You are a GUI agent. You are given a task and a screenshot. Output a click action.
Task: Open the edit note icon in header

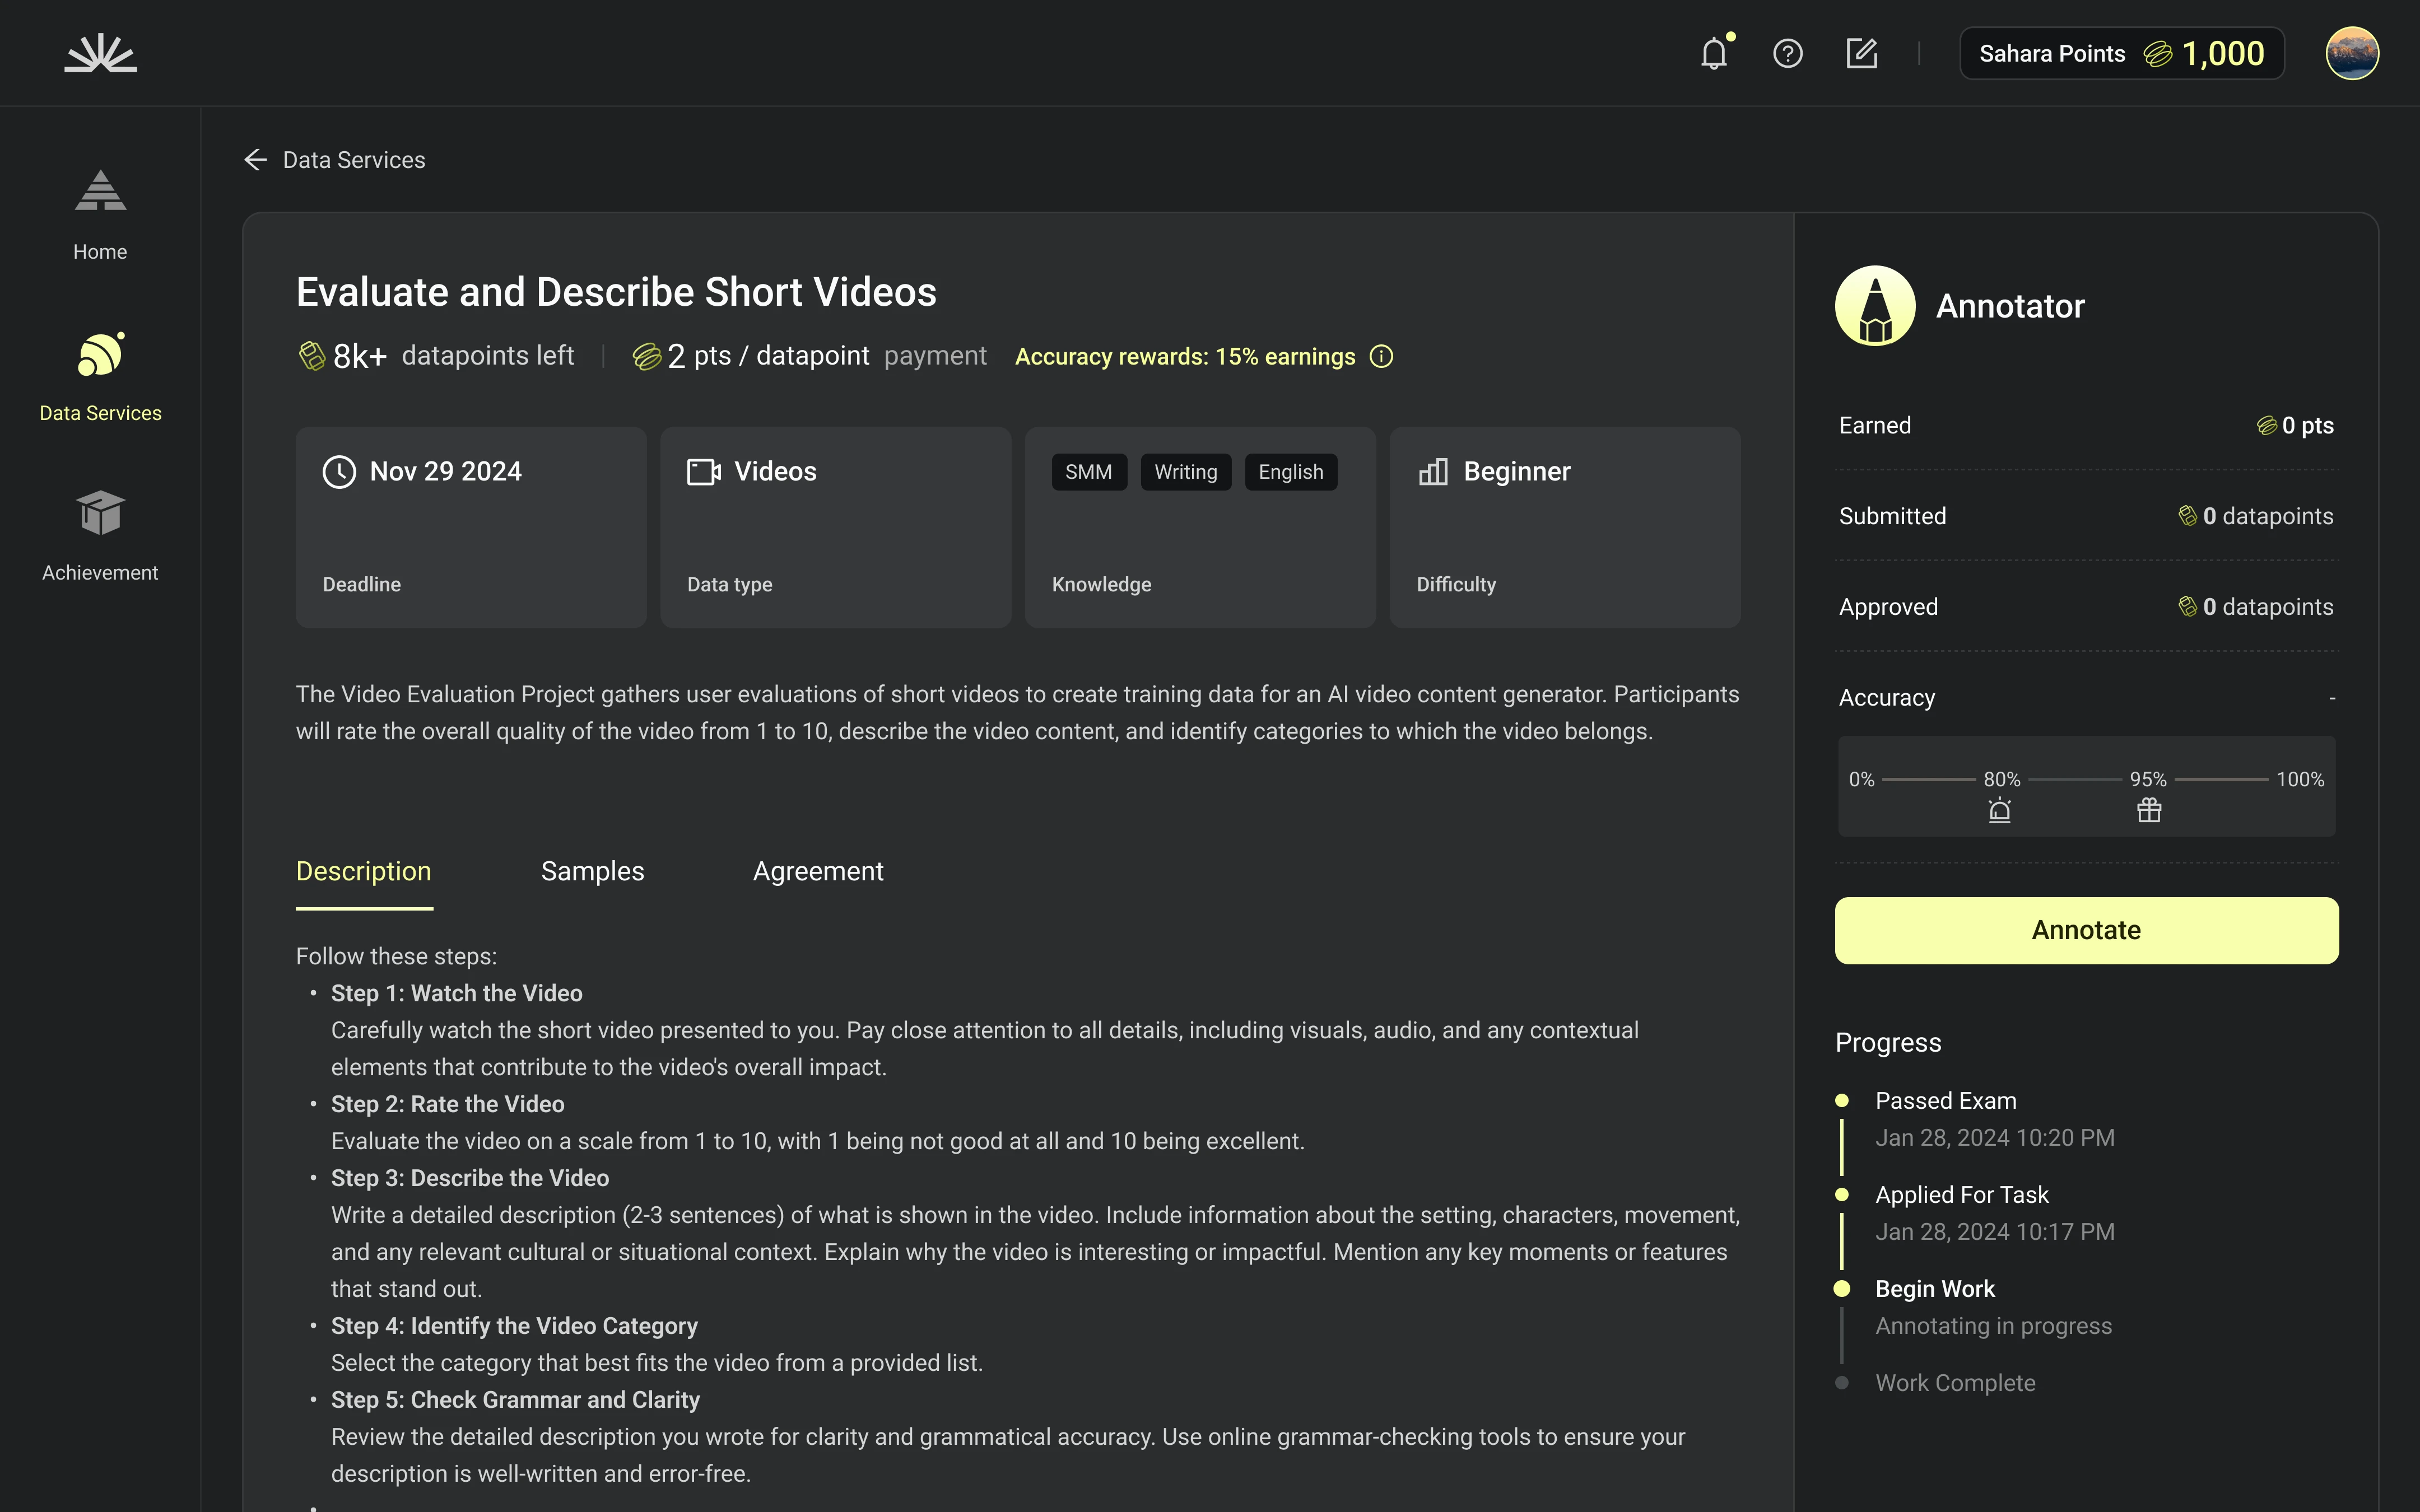click(1861, 53)
